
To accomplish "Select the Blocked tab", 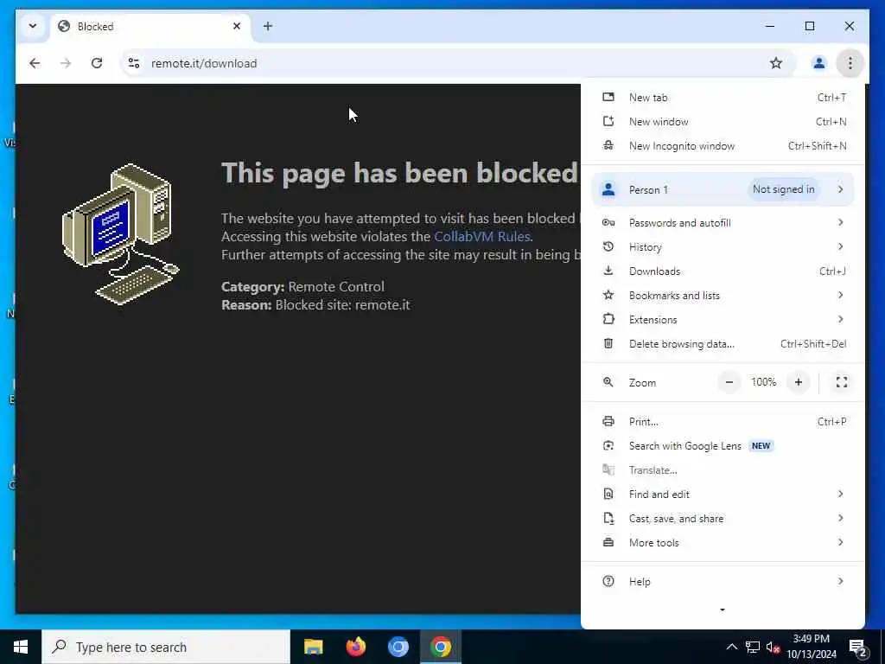I will pyautogui.click(x=150, y=27).
